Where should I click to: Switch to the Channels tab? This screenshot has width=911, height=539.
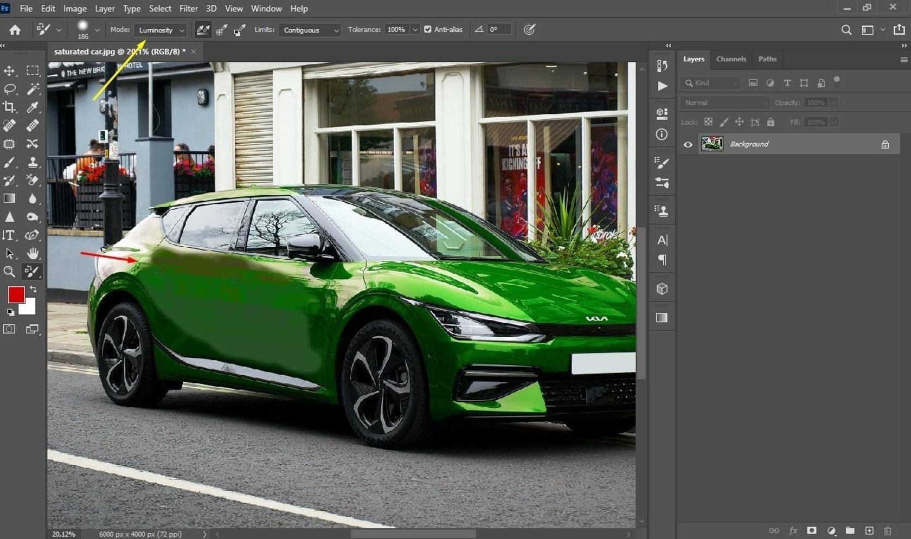click(x=731, y=59)
